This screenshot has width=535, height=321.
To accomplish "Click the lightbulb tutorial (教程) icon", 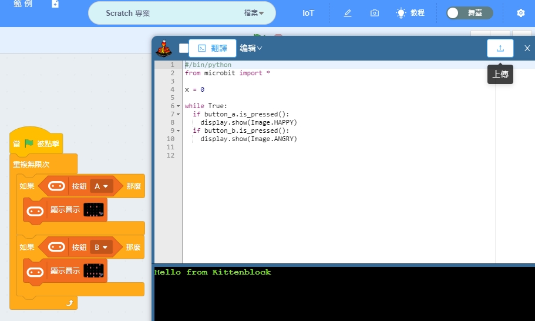I will 401,13.
